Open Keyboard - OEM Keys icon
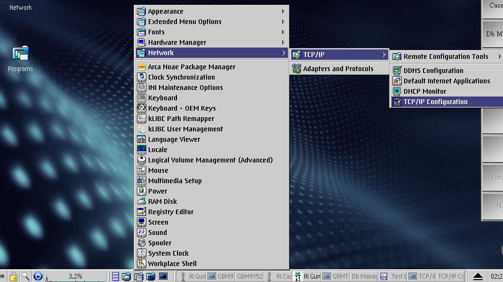503x282 pixels. coord(142,108)
